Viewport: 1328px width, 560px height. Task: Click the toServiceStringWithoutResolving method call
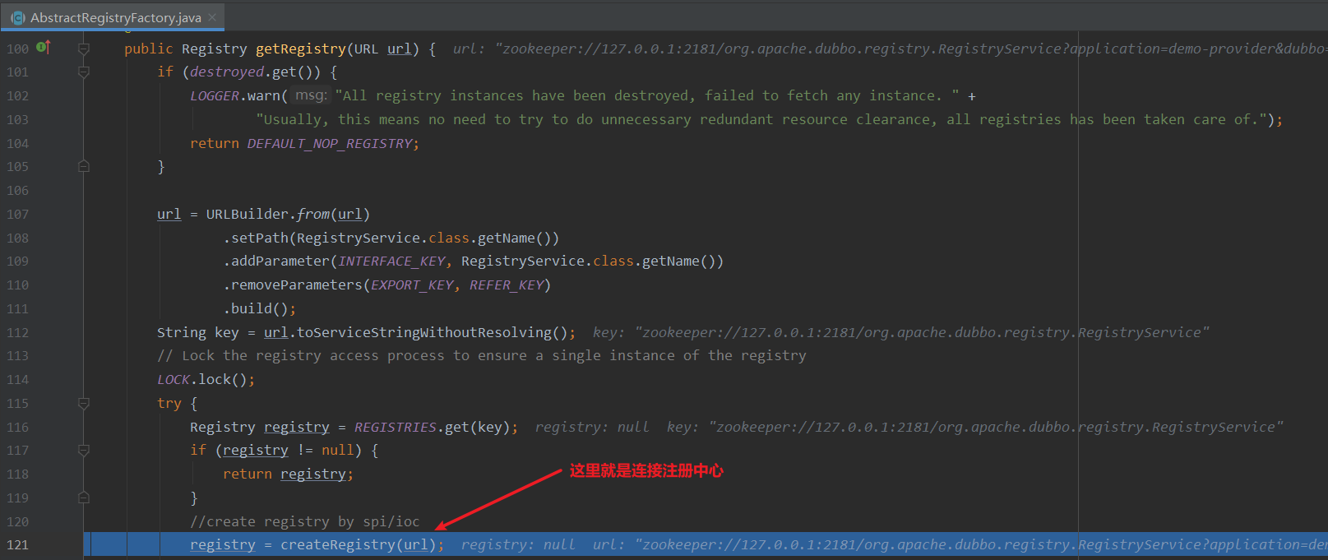(423, 333)
